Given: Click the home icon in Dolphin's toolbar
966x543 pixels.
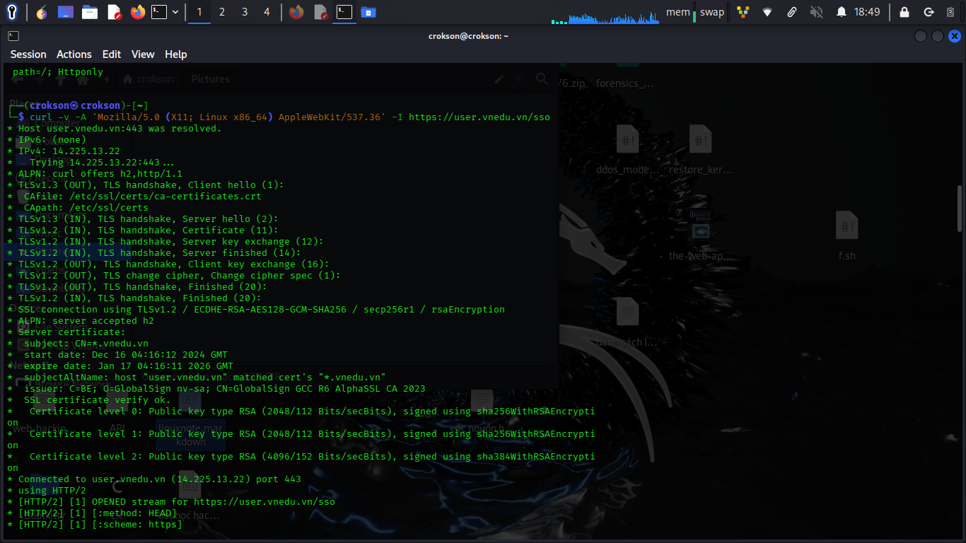Looking at the screenshot, I should [82, 79].
